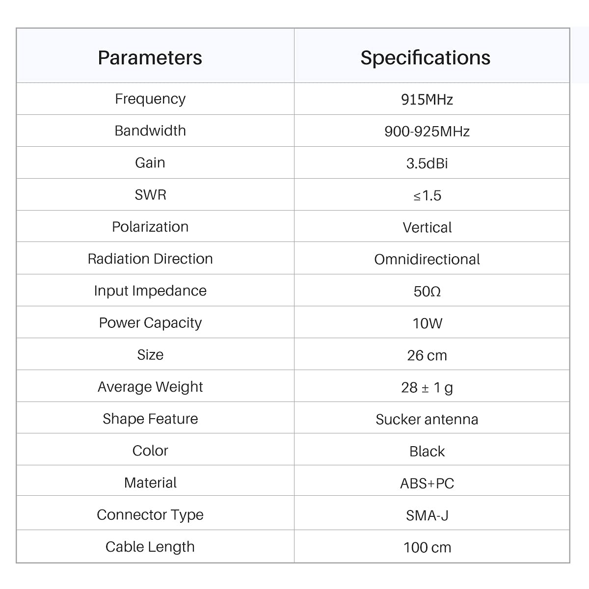Select the 3.5dBi gain value

click(427, 163)
